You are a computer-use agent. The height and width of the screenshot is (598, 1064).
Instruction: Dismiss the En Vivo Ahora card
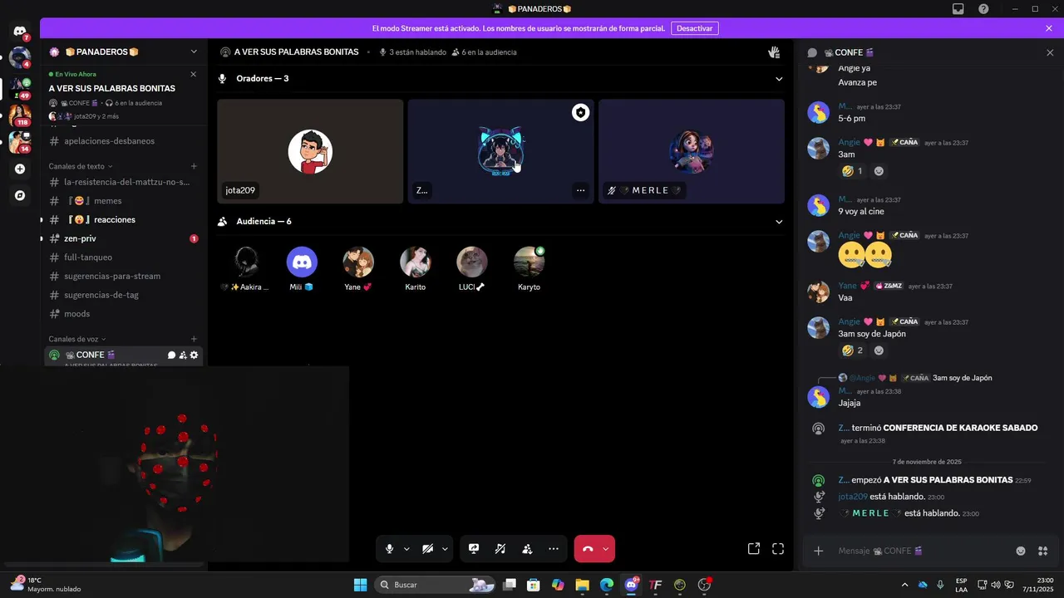[x=194, y=74]
